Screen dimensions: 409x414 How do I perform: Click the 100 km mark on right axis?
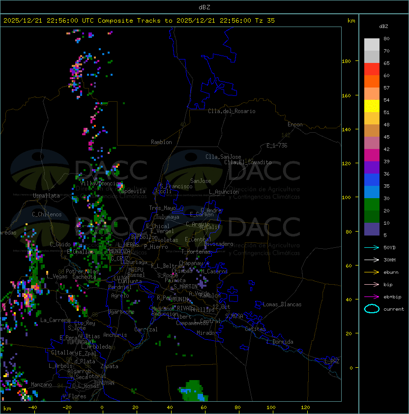[x=346, y=198]
